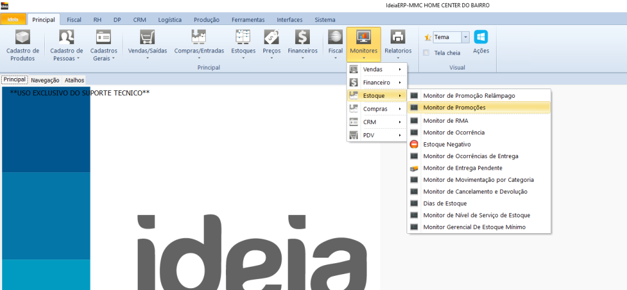The height and width of the screenshot is (290, 627).
Task: Open the Logística ribbon tab
Action: pyautogui.click(x=170, y=20)
